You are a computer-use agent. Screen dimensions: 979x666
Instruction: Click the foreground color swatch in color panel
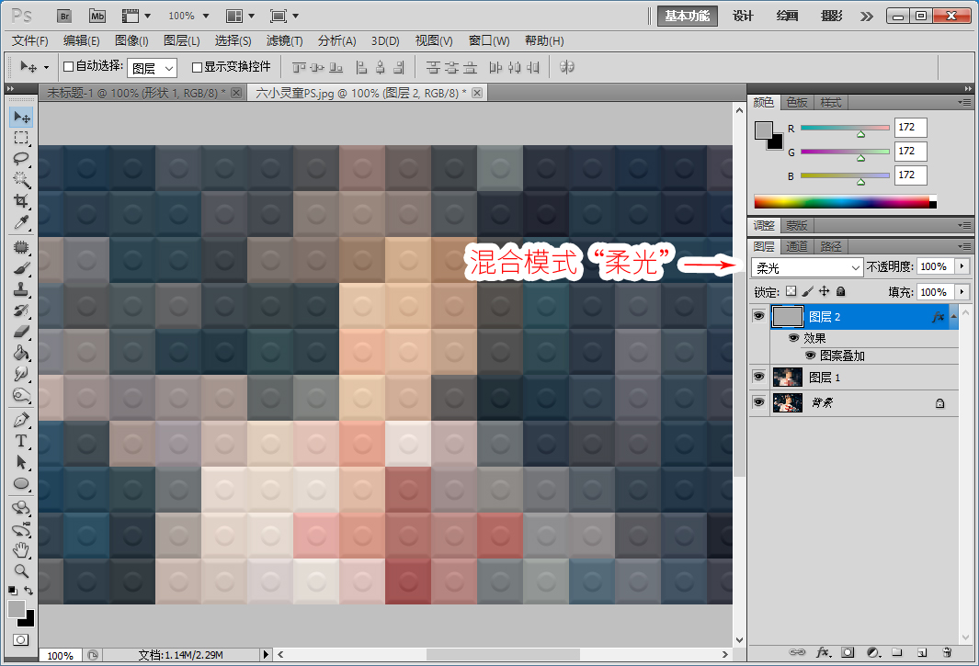click(763, 130)
